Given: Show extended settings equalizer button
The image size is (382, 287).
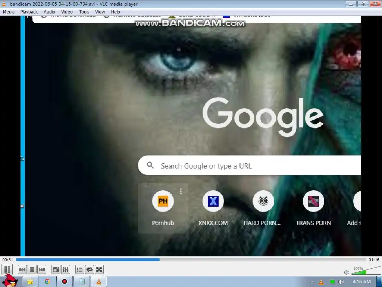Looking at the screenshot, I should [66, 270].
